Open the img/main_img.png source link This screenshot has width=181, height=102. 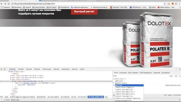click(30, 83)
